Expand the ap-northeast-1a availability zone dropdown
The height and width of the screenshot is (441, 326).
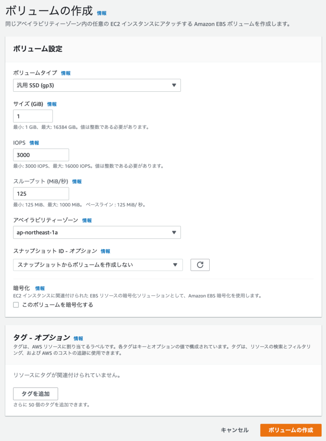[97, 232]
